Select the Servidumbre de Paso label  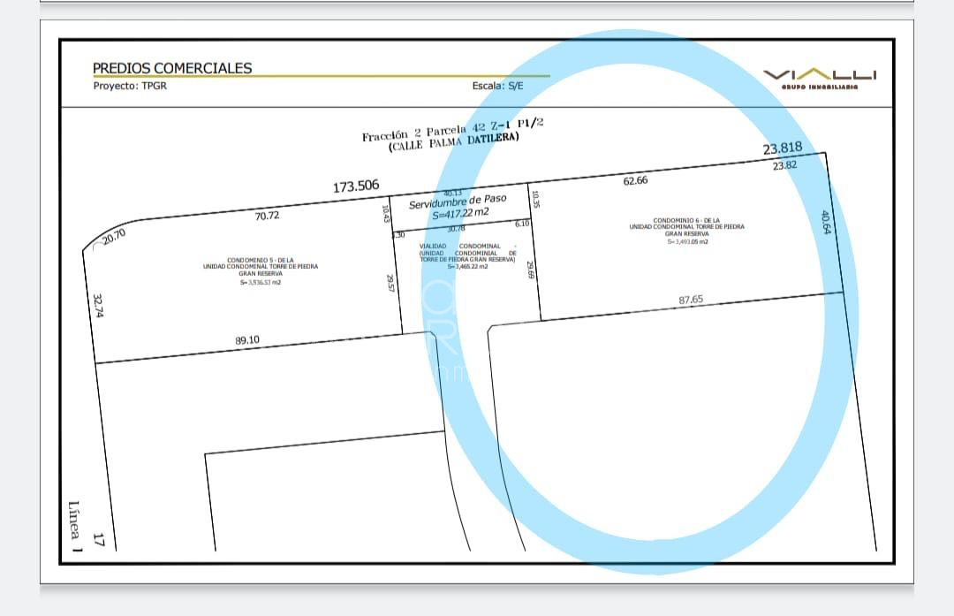pos(458,202)
